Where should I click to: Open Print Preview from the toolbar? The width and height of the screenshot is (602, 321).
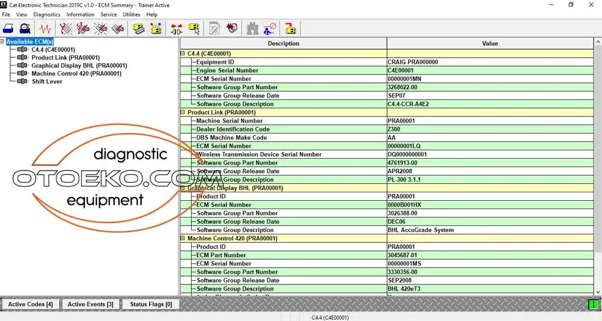coord(25,28)
